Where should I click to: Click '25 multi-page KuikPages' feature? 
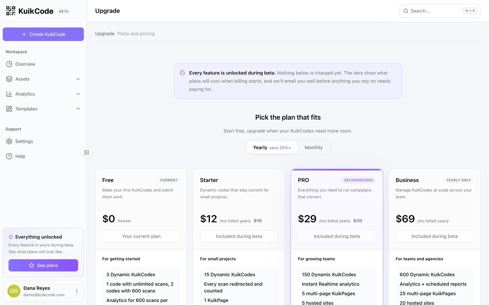(428, 293)
